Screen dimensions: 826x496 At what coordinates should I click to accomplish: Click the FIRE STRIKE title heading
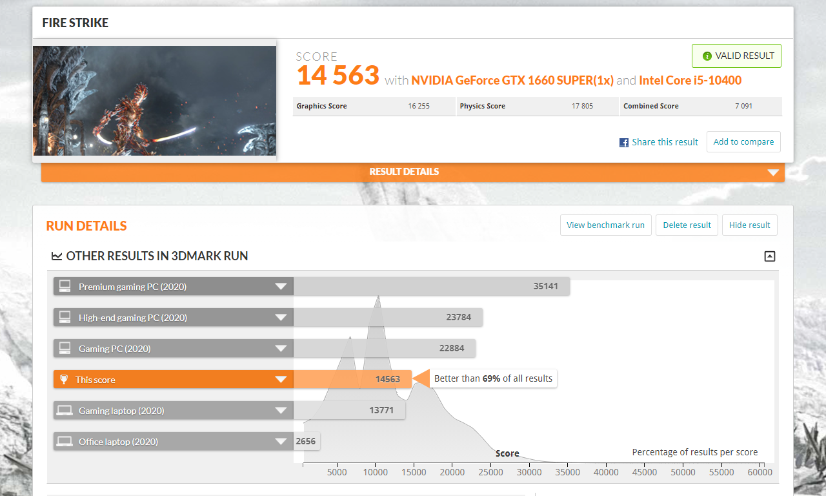coord(76,23)
